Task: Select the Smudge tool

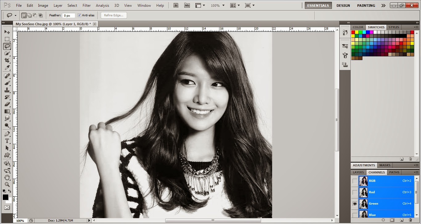Action: 7,118
